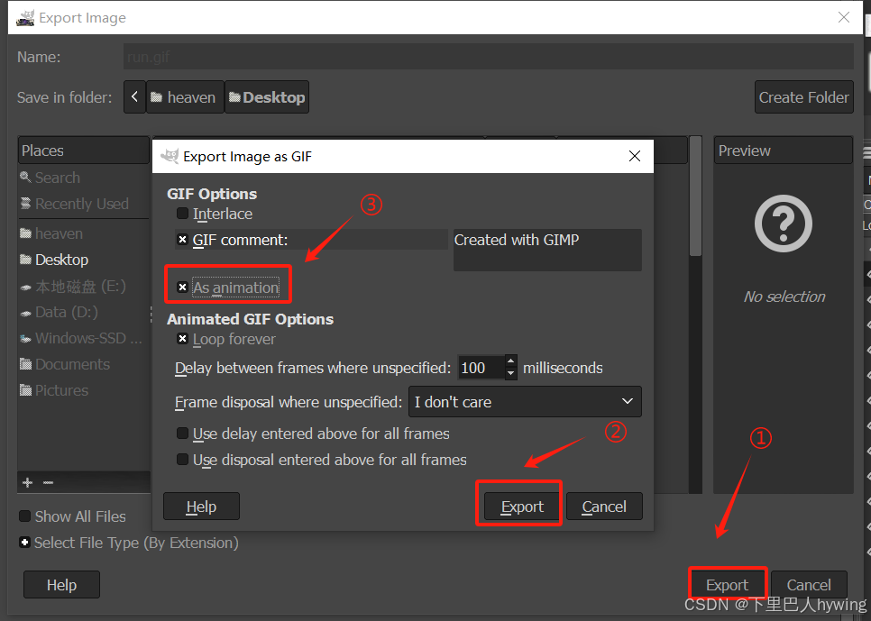Expand Select File Type (By Extension)
Viewport: 871px width, 621px height.
pyautogui.click(x=24, y=542)
